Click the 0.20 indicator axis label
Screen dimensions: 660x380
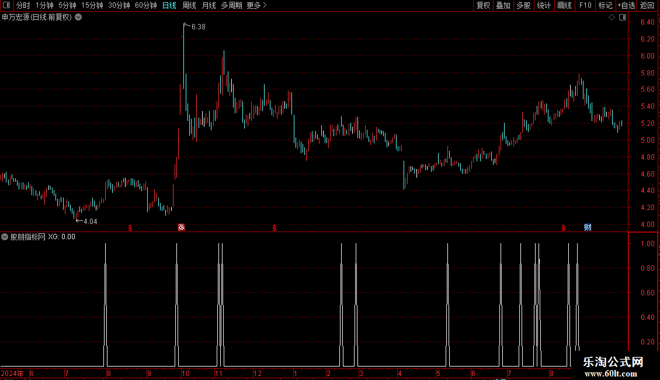click(x=648, y=341)
